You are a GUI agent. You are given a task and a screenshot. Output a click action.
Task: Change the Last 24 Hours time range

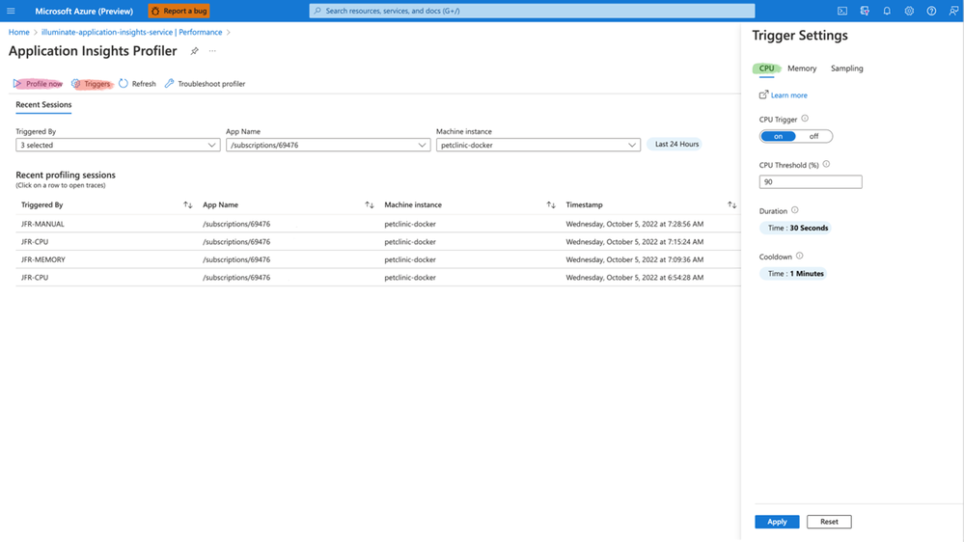coord(676,145)
